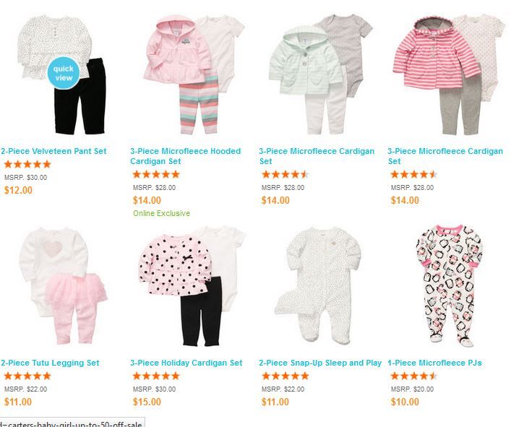Select the polka dot holiday cardigan image
Image resolution: width=511 pixels, height=427 pixels.
[x=192, y=286]
